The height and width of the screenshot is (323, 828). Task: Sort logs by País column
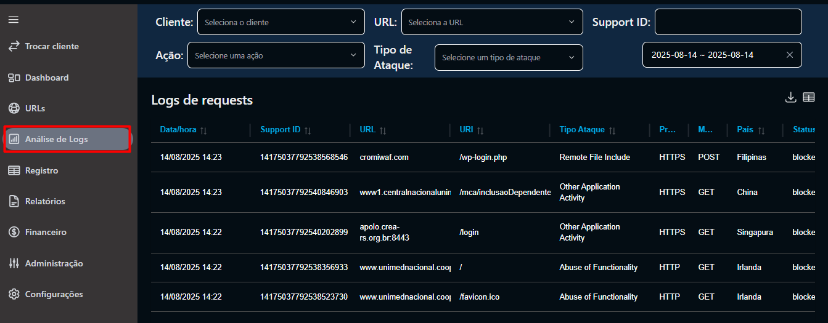click(x=761, y=130)
